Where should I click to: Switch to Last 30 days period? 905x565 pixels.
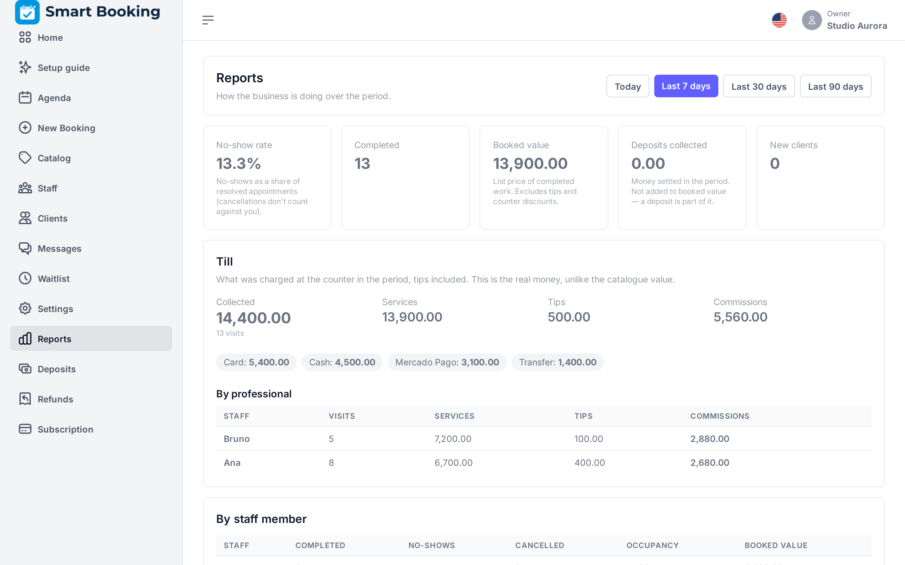click(759, 86)
